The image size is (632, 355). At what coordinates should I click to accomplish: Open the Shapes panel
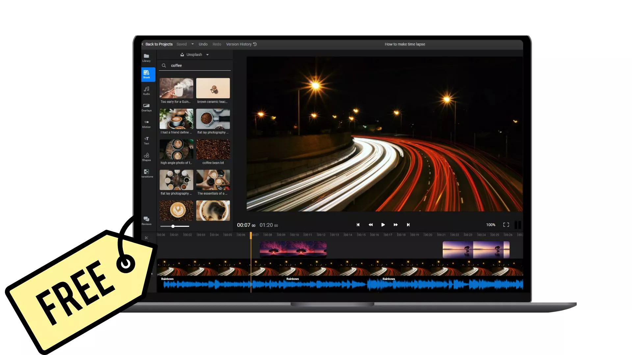[x=146, y=156]
